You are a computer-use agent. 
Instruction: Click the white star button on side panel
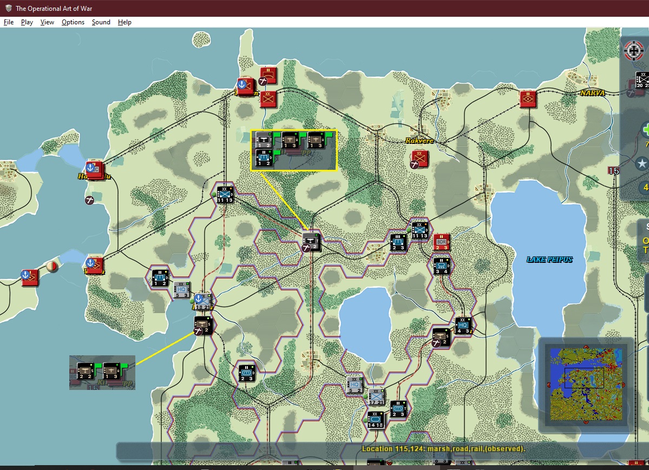pyautogui.click(x=642, y=163)
